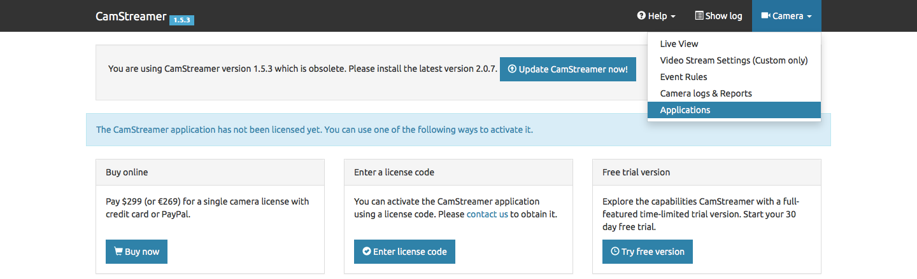Click the upload arrow icon on Update button
Image resolution: width=917 pixels, height=279 pixels.
512,69
